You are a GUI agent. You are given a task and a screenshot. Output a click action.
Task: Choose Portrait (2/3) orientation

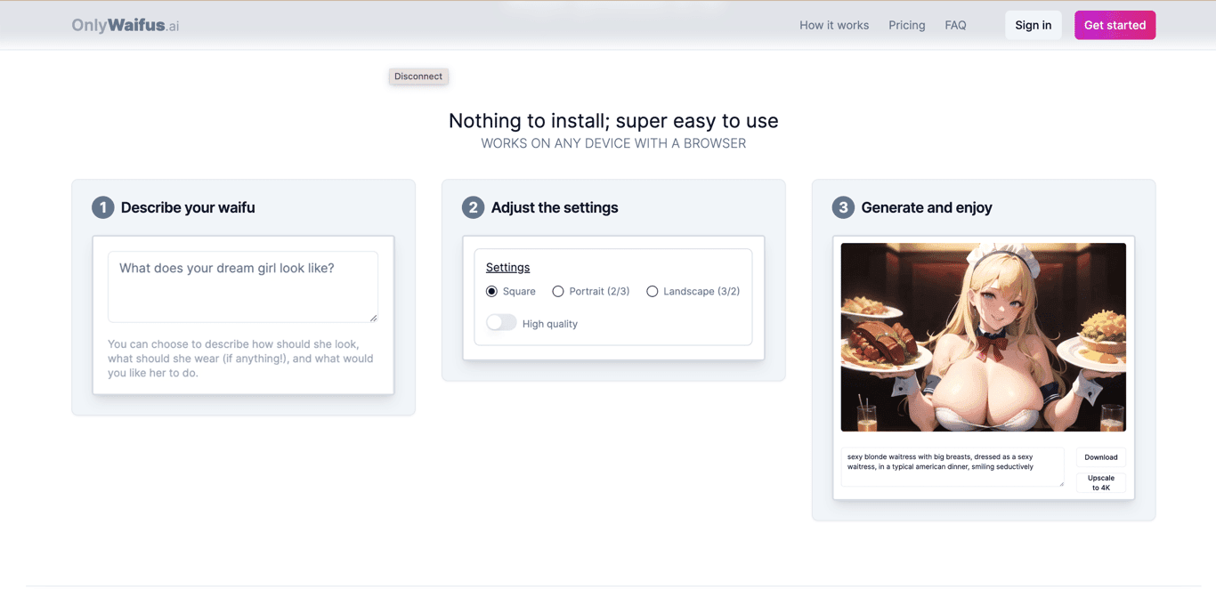(x=558, y=291)
